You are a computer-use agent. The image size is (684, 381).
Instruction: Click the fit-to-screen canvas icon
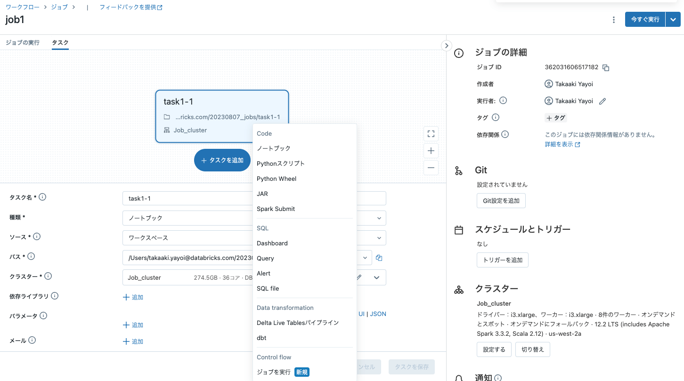click(x=431, y=134)
